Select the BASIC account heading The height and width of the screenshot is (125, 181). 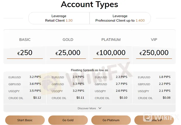coord(25,40)
